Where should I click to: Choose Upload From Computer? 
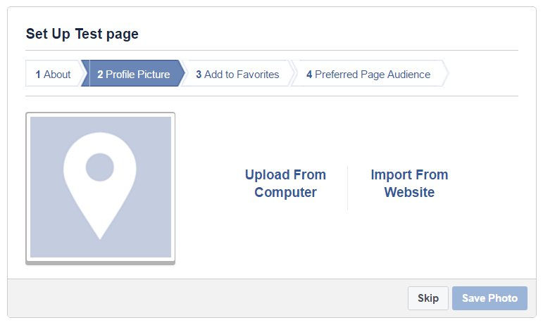point(285,184)
